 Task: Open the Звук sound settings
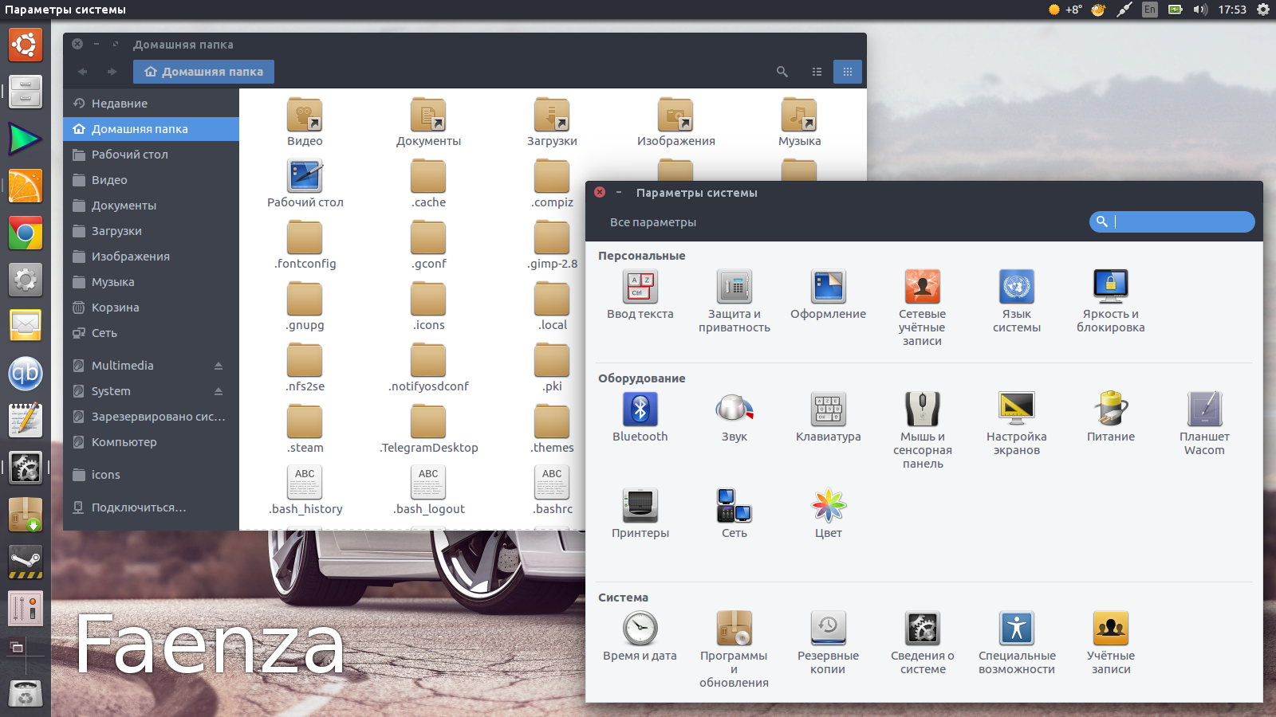pos(734,409)
